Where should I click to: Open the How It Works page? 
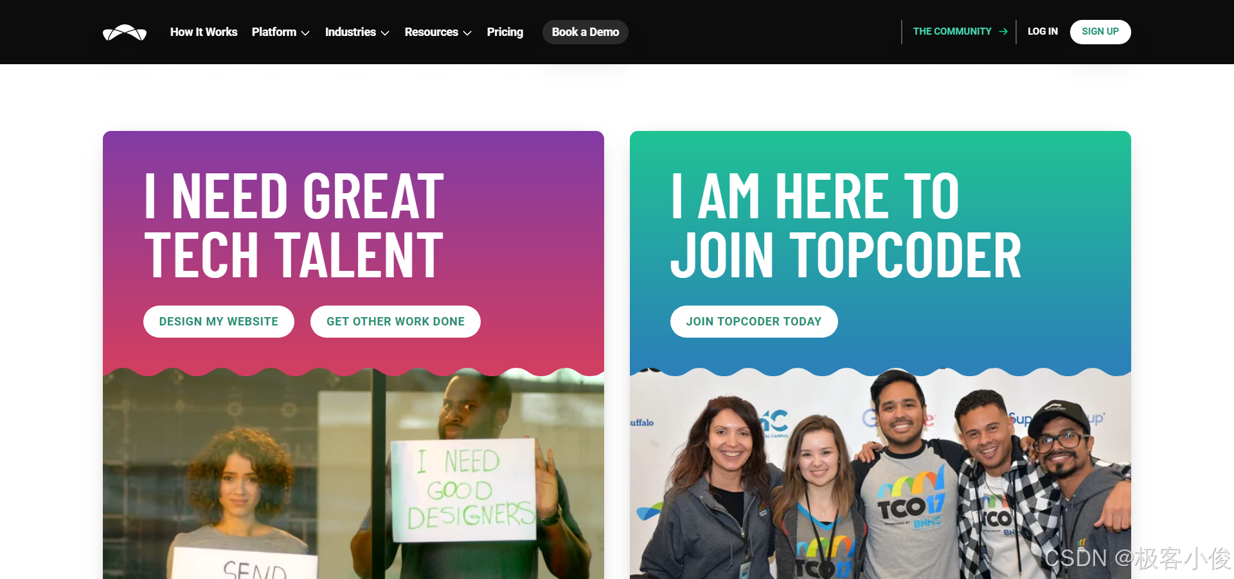(204, 32)
